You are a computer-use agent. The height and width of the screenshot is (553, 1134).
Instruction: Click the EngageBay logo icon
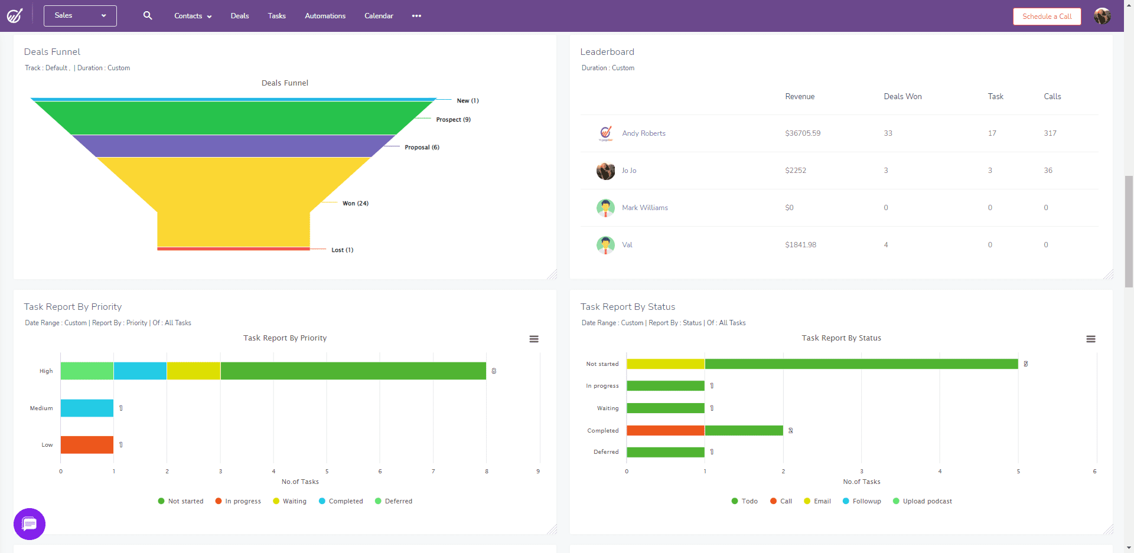coord(15,16)
